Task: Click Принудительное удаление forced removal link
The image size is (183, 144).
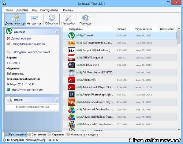Action: pyautogui.click(x=29, y=44)
